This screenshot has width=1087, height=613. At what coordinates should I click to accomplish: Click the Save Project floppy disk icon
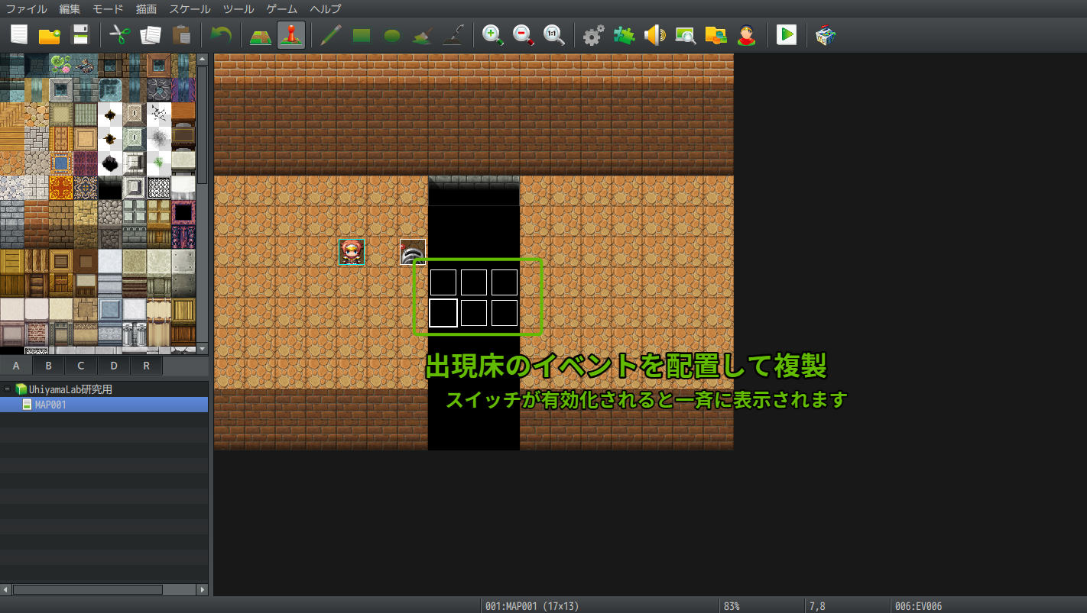tap(81, 35)
